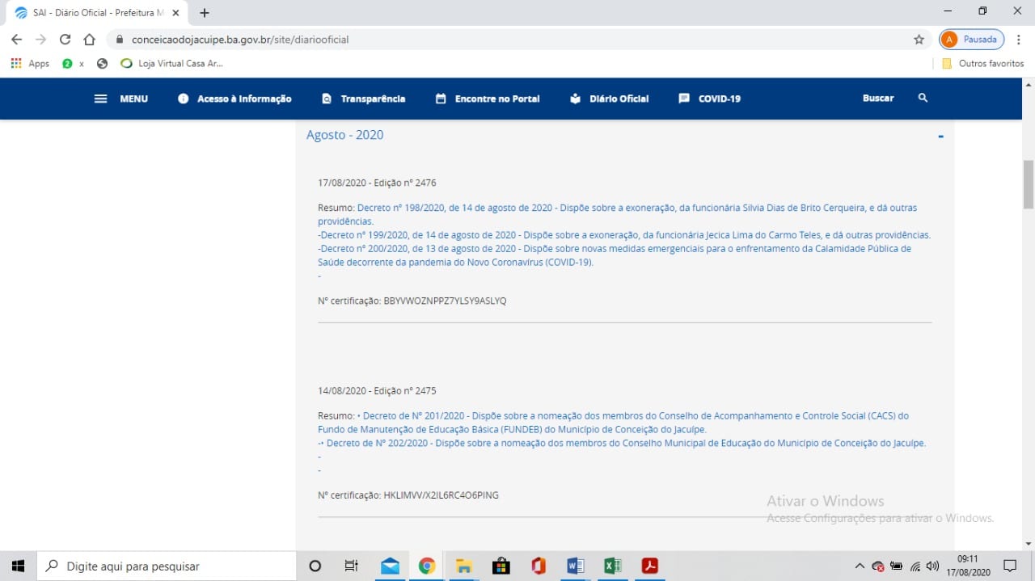Open Windows Start menu
The height and width of the screenshot is (581, 1035).
[19, 566]
